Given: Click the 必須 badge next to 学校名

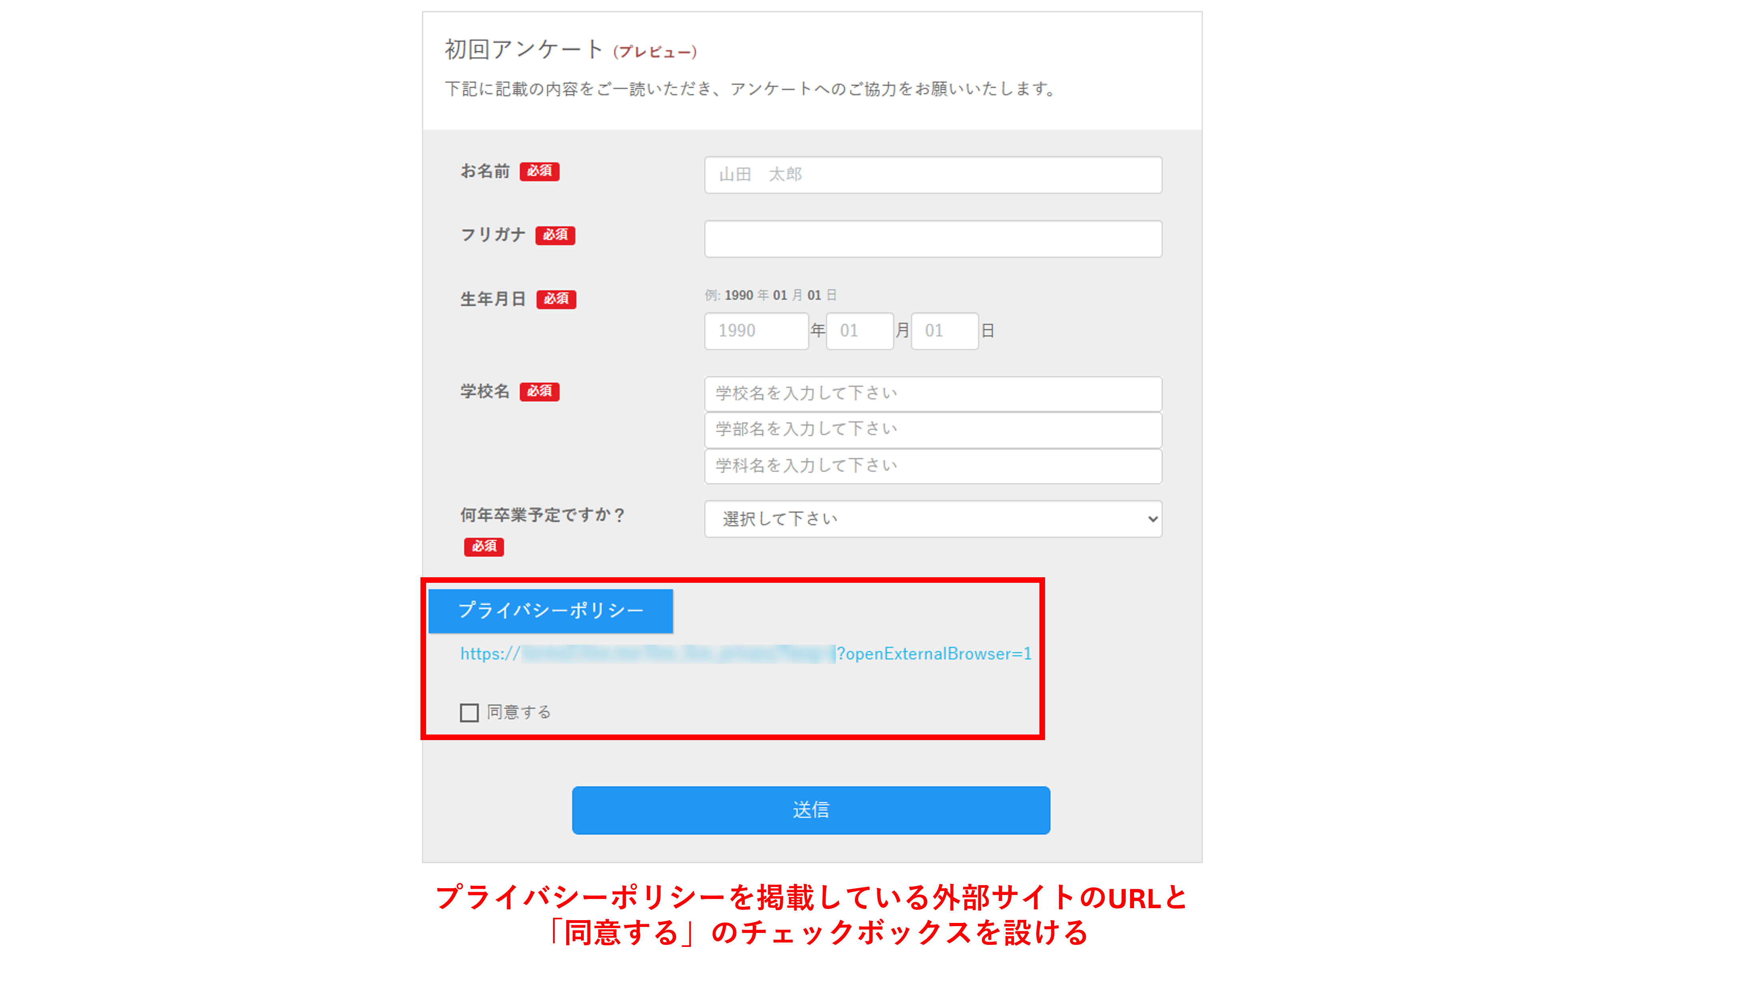Looking at the screenshot, I should coord(539,391).
